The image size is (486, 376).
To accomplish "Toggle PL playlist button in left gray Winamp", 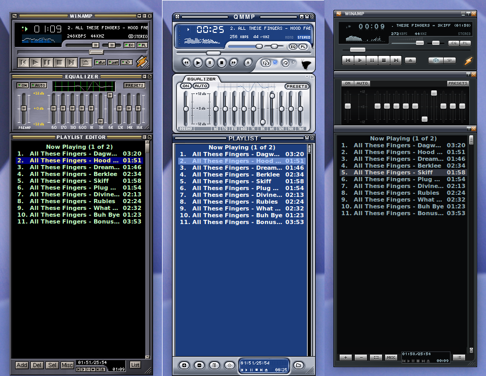I will [x=142, y=45].
